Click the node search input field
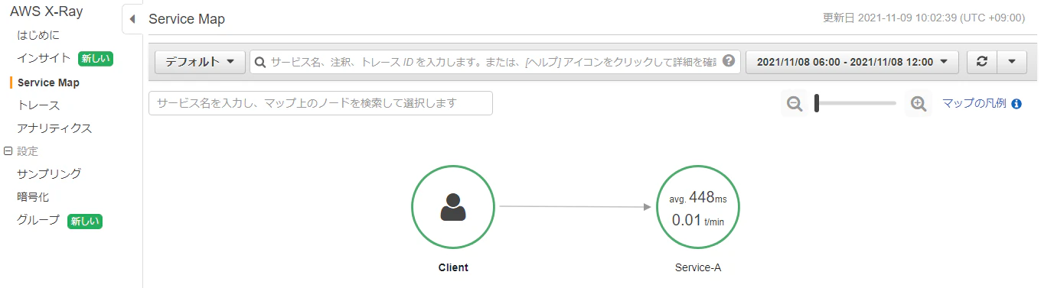The width and height of the screenshot is (1041, 288). tap(321, 103)
